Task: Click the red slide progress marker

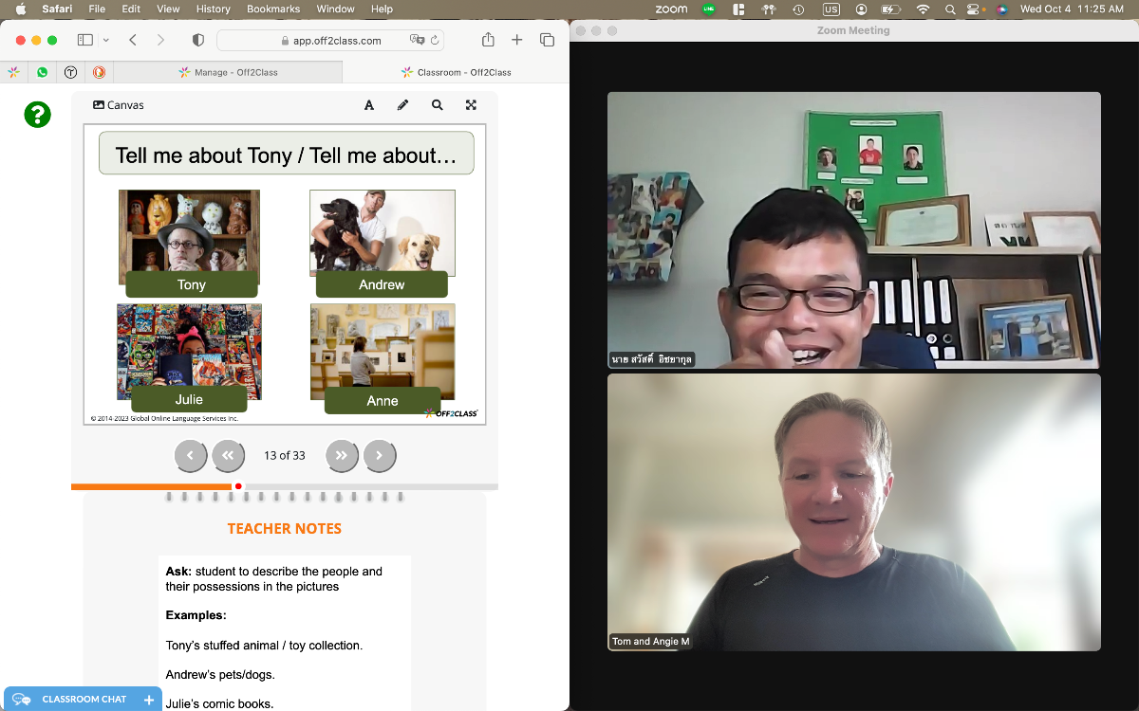Action: point(238,486)
